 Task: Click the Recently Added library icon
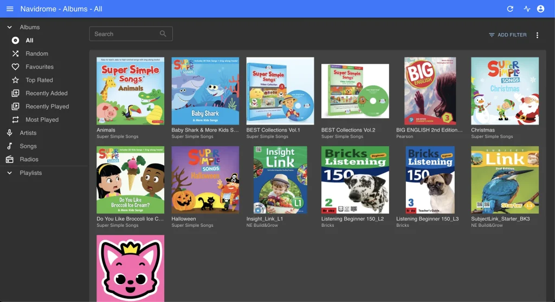pyautogui.click(x=15, y=93)
